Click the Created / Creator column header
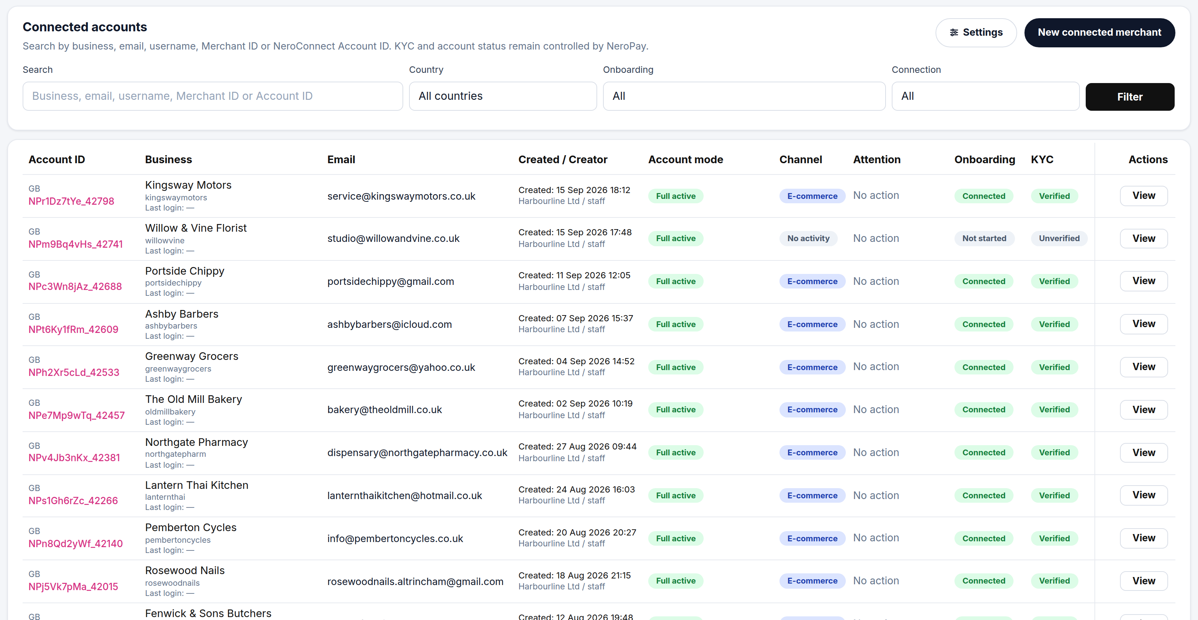The height and width of the screenshot is (620, 1198). pyautogui.click(x=563, y=160)
